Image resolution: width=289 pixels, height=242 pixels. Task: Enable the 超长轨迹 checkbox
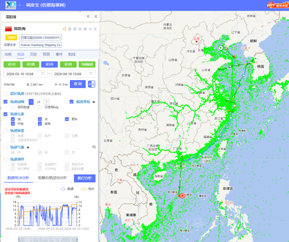click(5, 94)
